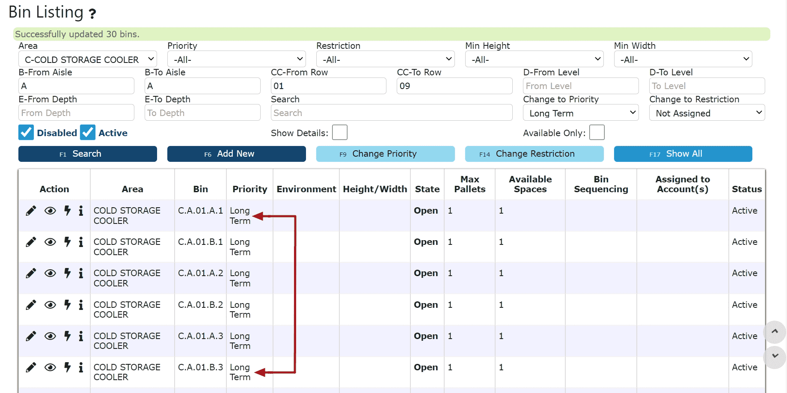Viewport: 787px width, 393px height.
Task: Edit bin C.A.01.B.2 with pencil icon
Action: 31,305
